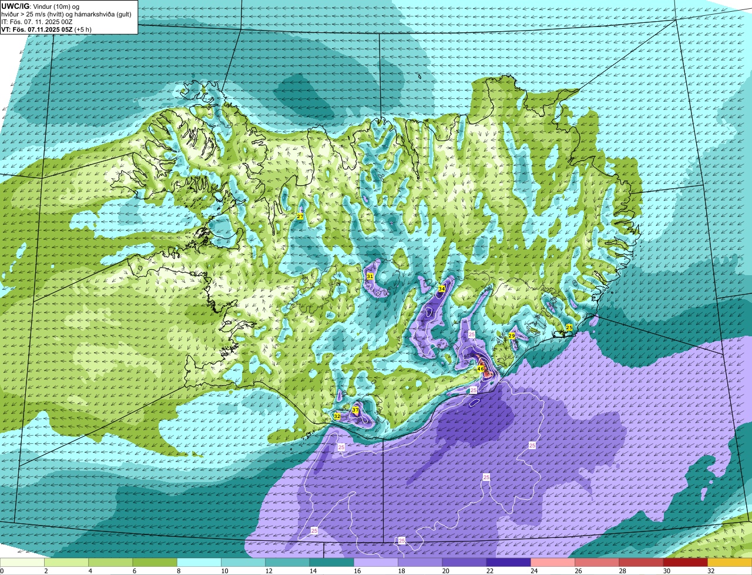Select the legend swatch between 18 and 20
The width and height of the screenshot is (752, 575).
point(420,563)
